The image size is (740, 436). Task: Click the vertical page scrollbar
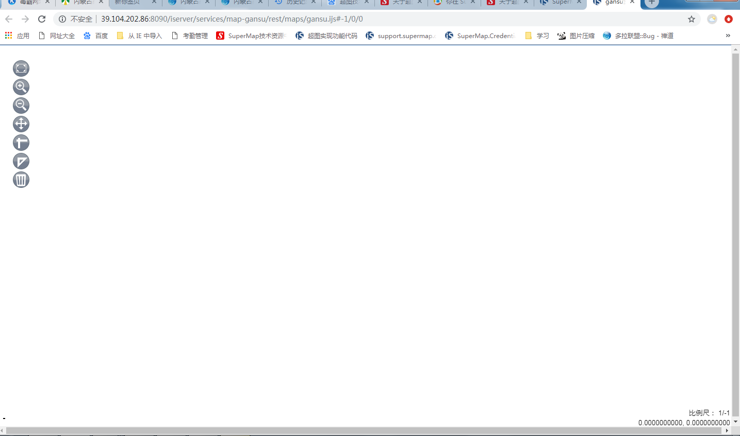point(735,232)
